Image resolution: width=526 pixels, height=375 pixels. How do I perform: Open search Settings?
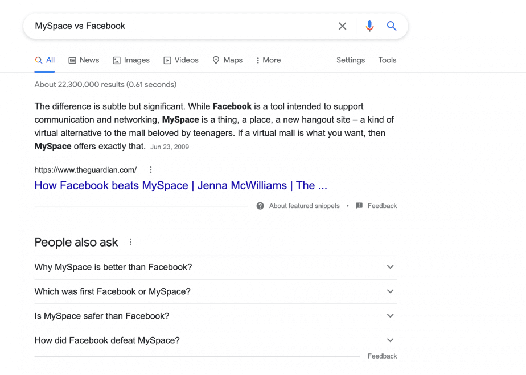[x=351, y=60]
